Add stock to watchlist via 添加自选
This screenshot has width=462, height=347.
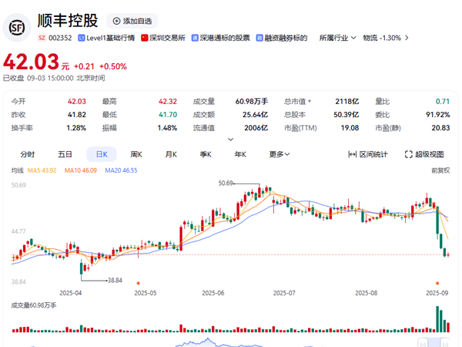click(132, 22)
